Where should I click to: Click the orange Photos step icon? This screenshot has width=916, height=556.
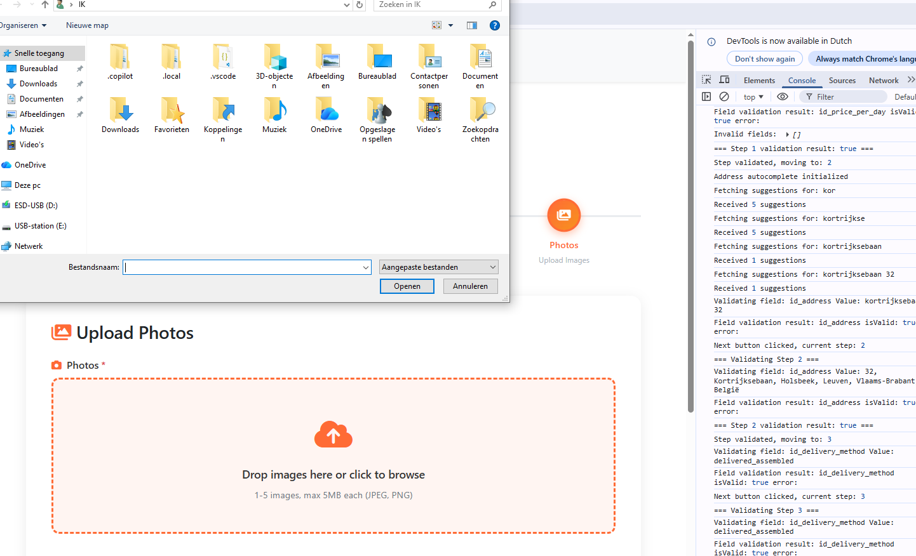coord(563,215)
